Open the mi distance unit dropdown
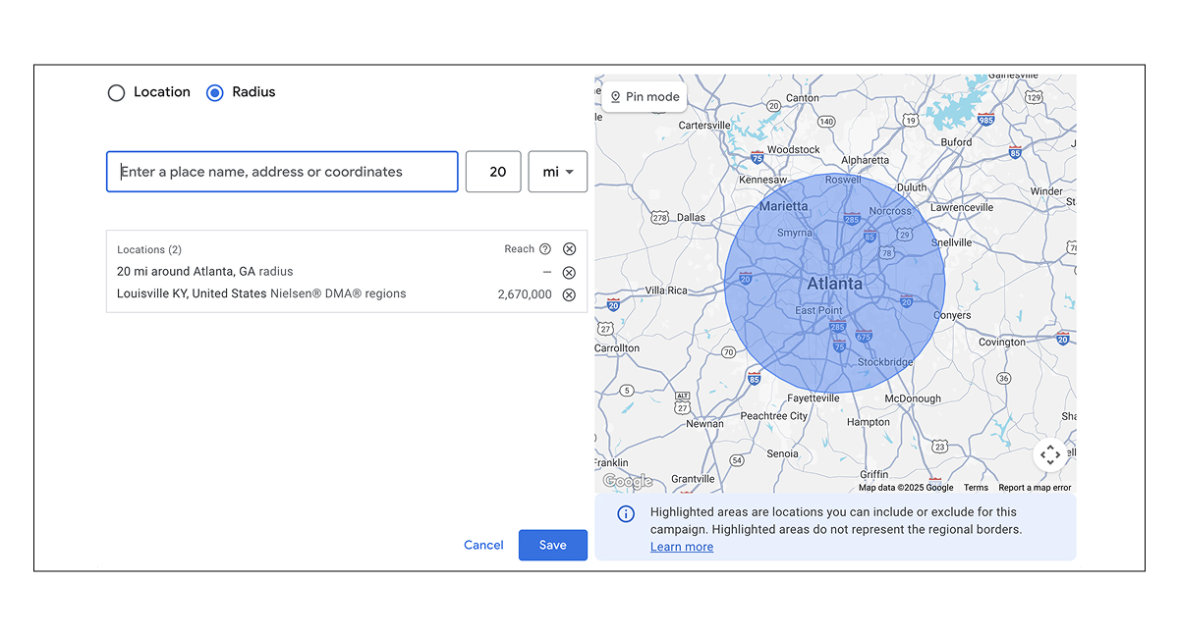 [557, 172]
